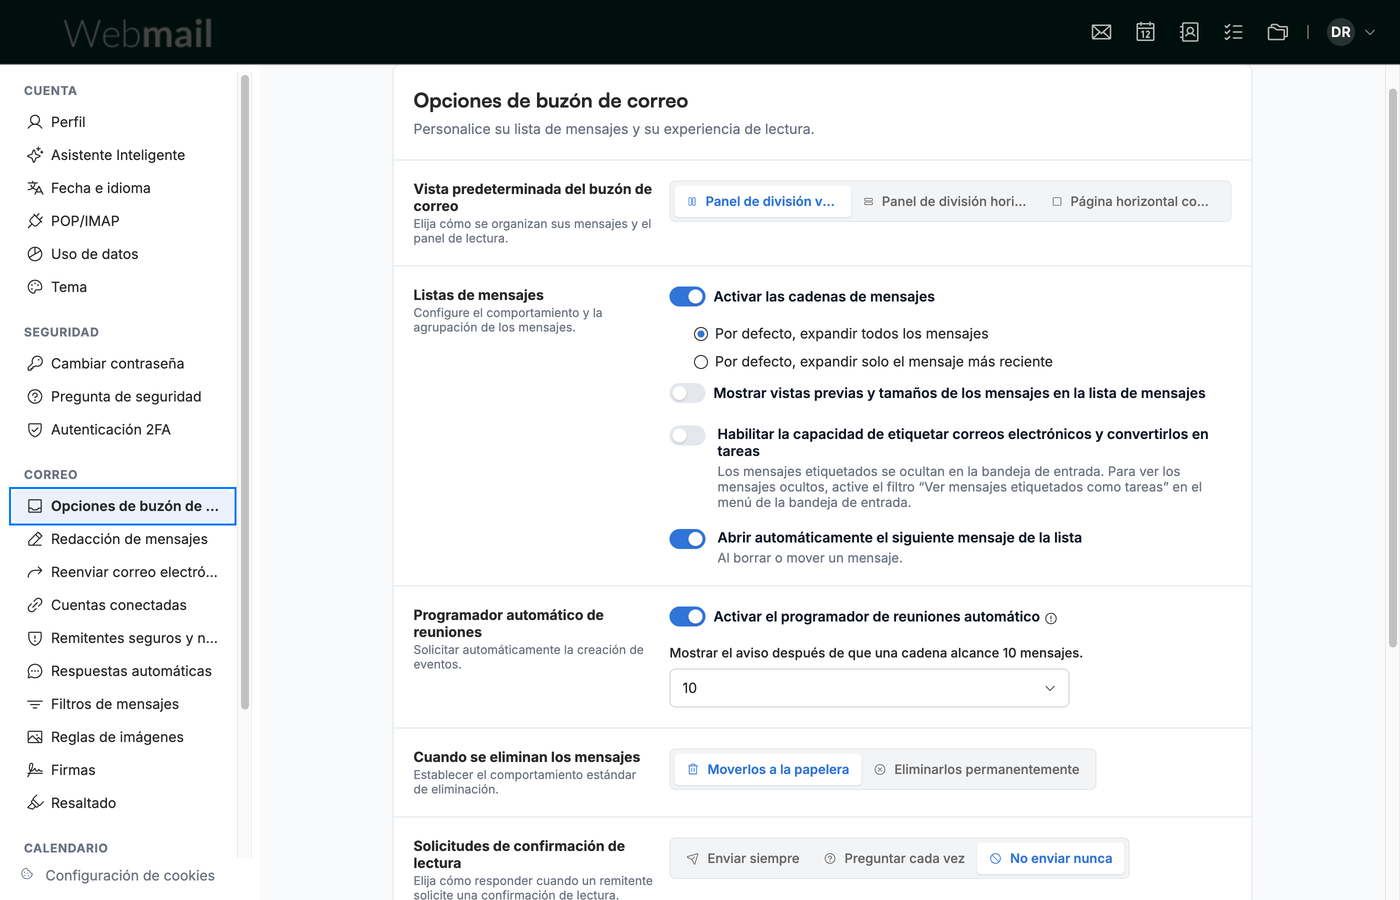
Task: Click the sidebar scrollbar
Action: pyautogui.click(x=245, y=391)
